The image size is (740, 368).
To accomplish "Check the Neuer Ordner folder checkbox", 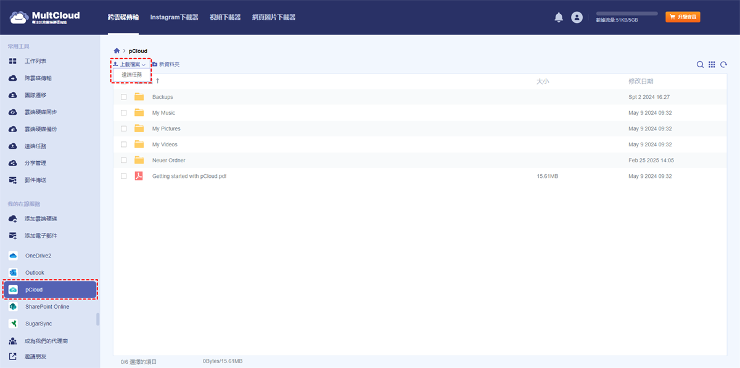I will pos(124,160).
